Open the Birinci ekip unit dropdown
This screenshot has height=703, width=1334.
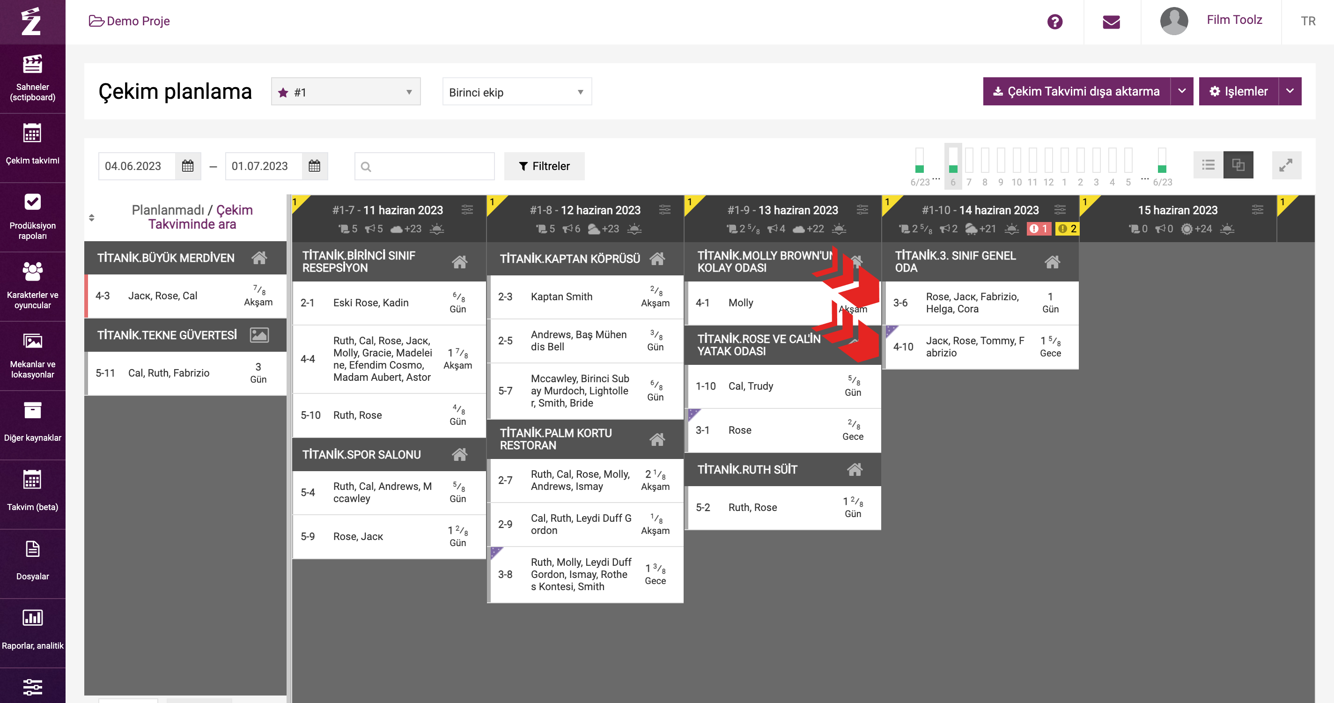[517, 92]
